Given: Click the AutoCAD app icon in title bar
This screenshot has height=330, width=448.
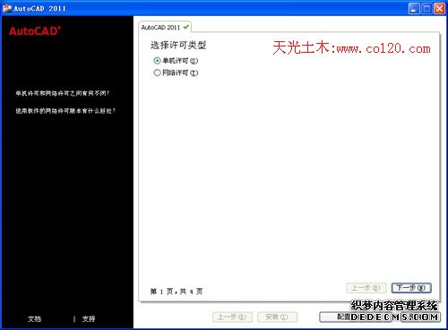Looking at the screenshot, I should [7, 8].
